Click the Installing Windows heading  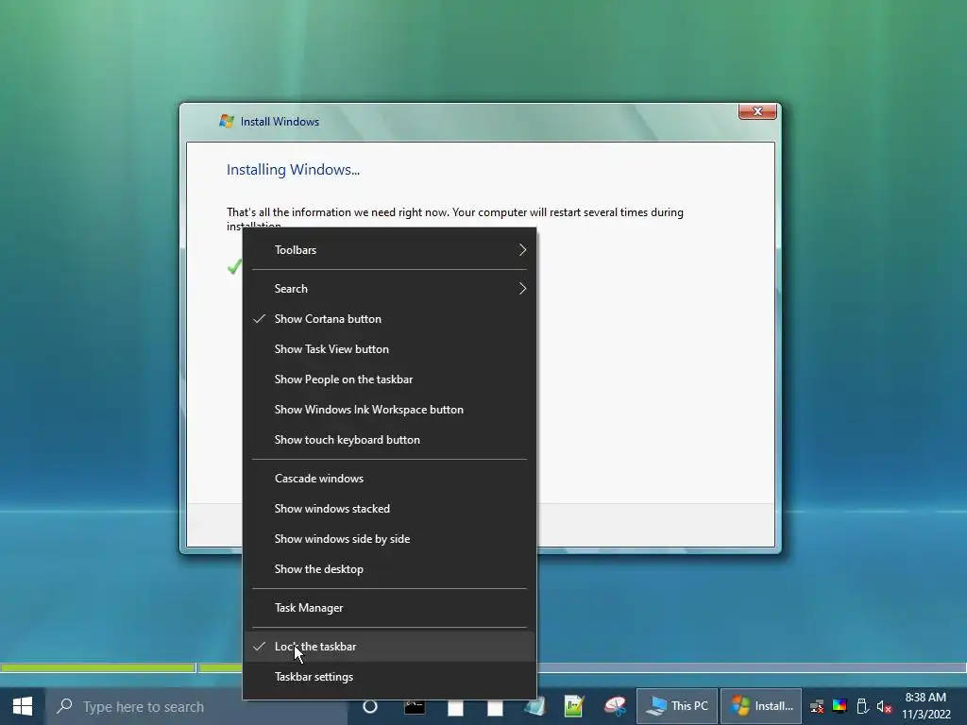tap(293, 170)
